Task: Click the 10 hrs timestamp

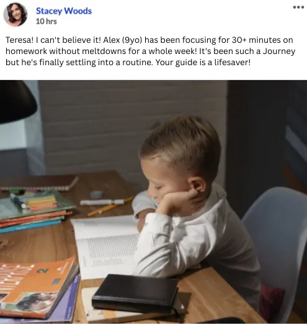Action: (47, 21)
